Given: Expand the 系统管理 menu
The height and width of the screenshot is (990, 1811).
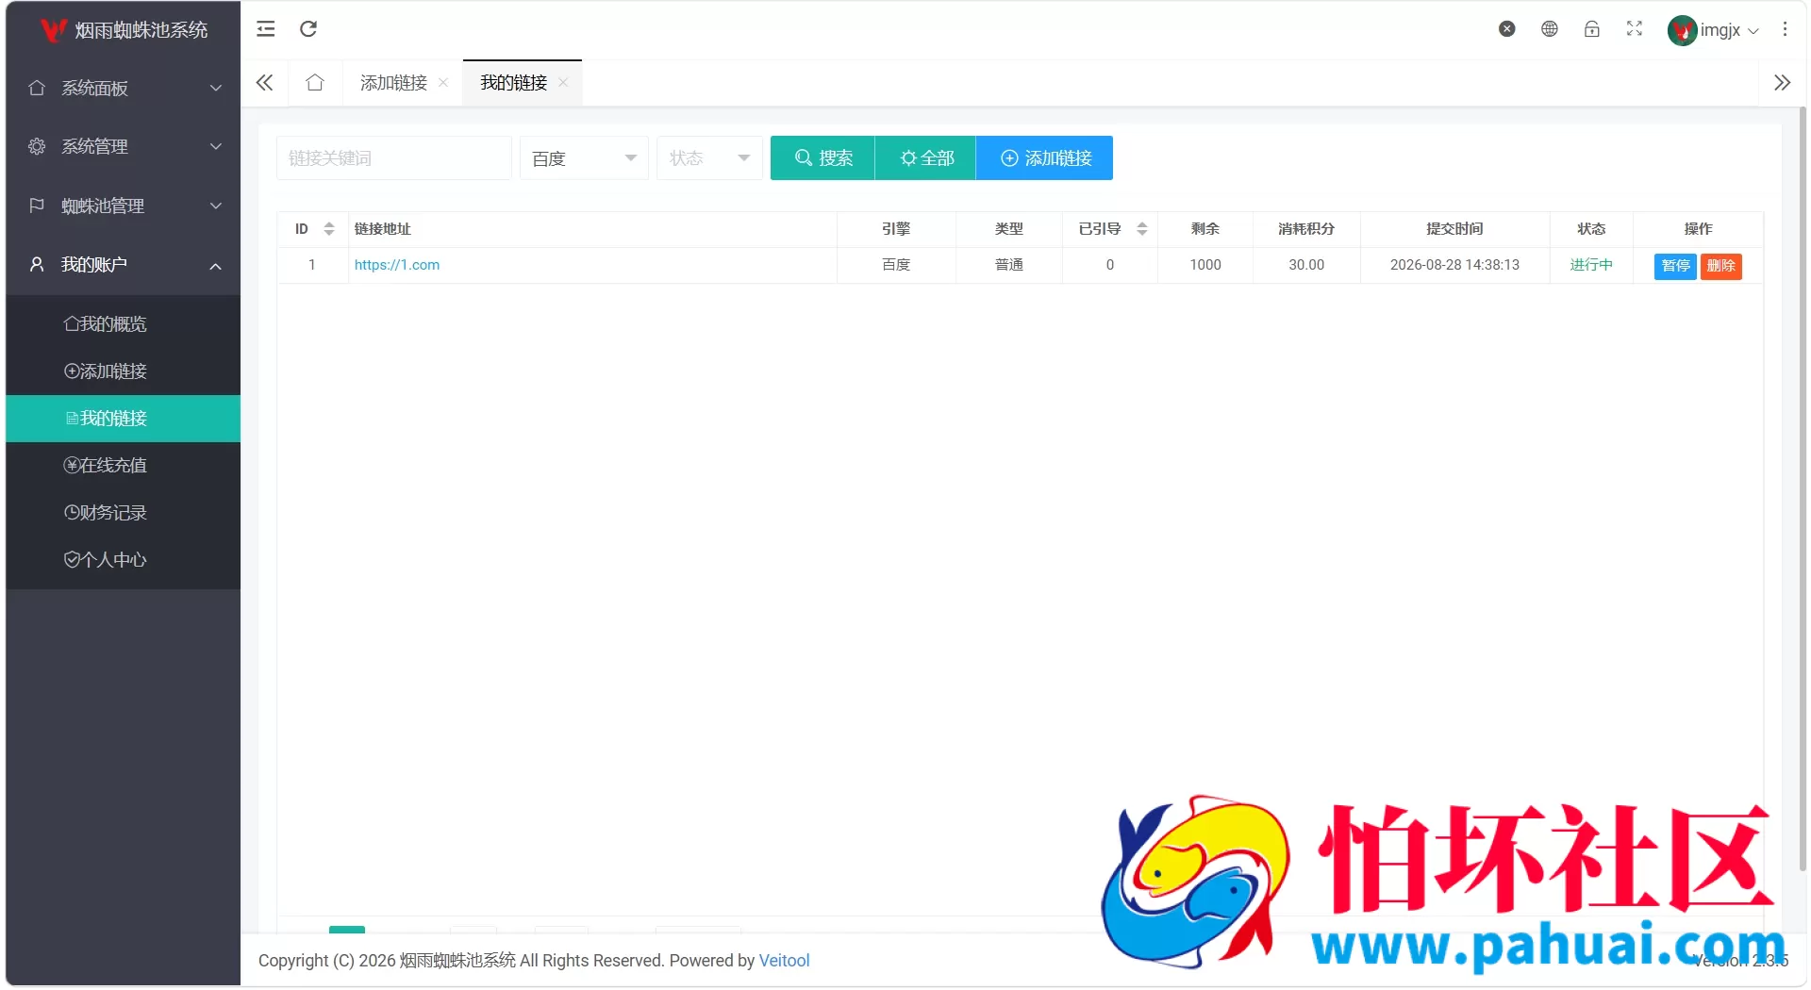Looking at the screenshot, I should pyautogui.click(x=124, y=147).
